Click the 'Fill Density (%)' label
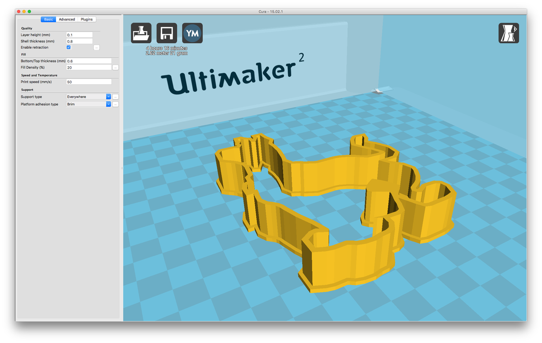 pos(33,67)
